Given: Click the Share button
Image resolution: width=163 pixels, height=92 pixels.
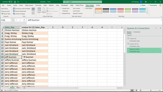Looking at the screenshot, I should 143,5.
